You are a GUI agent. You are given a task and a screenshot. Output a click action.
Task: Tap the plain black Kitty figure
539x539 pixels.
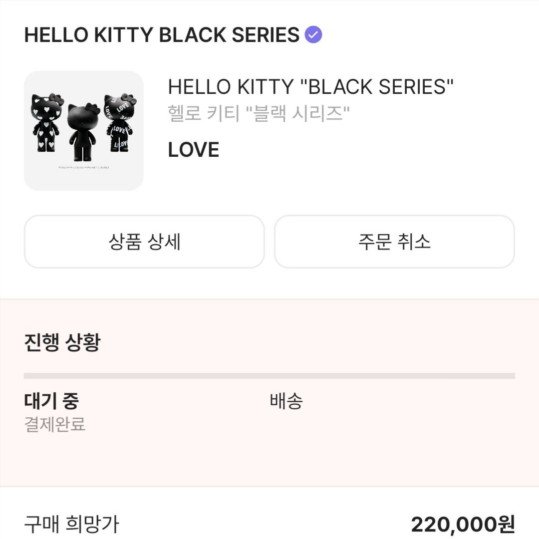(x=83, y=132)
